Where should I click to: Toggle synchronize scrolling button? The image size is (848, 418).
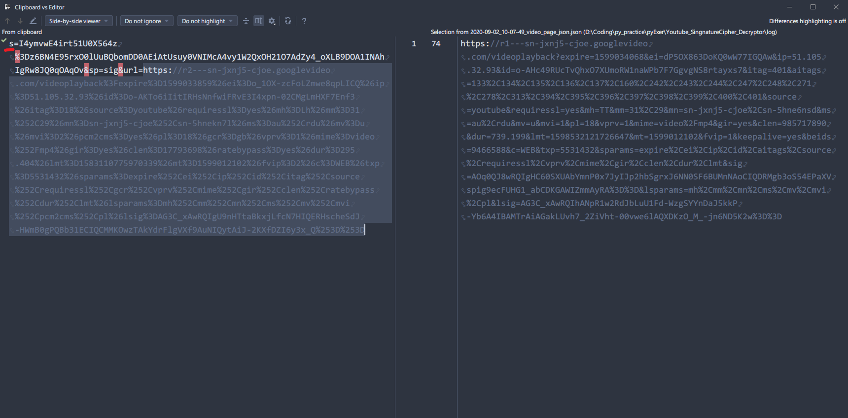click(x=259, y=21)
